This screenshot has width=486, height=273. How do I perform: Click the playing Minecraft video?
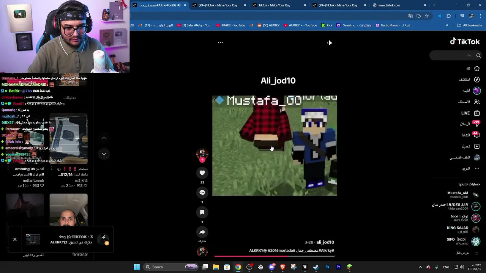(x=275, y=146)
